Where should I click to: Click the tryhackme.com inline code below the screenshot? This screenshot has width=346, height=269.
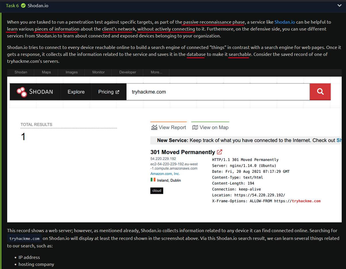click(24, 238)
